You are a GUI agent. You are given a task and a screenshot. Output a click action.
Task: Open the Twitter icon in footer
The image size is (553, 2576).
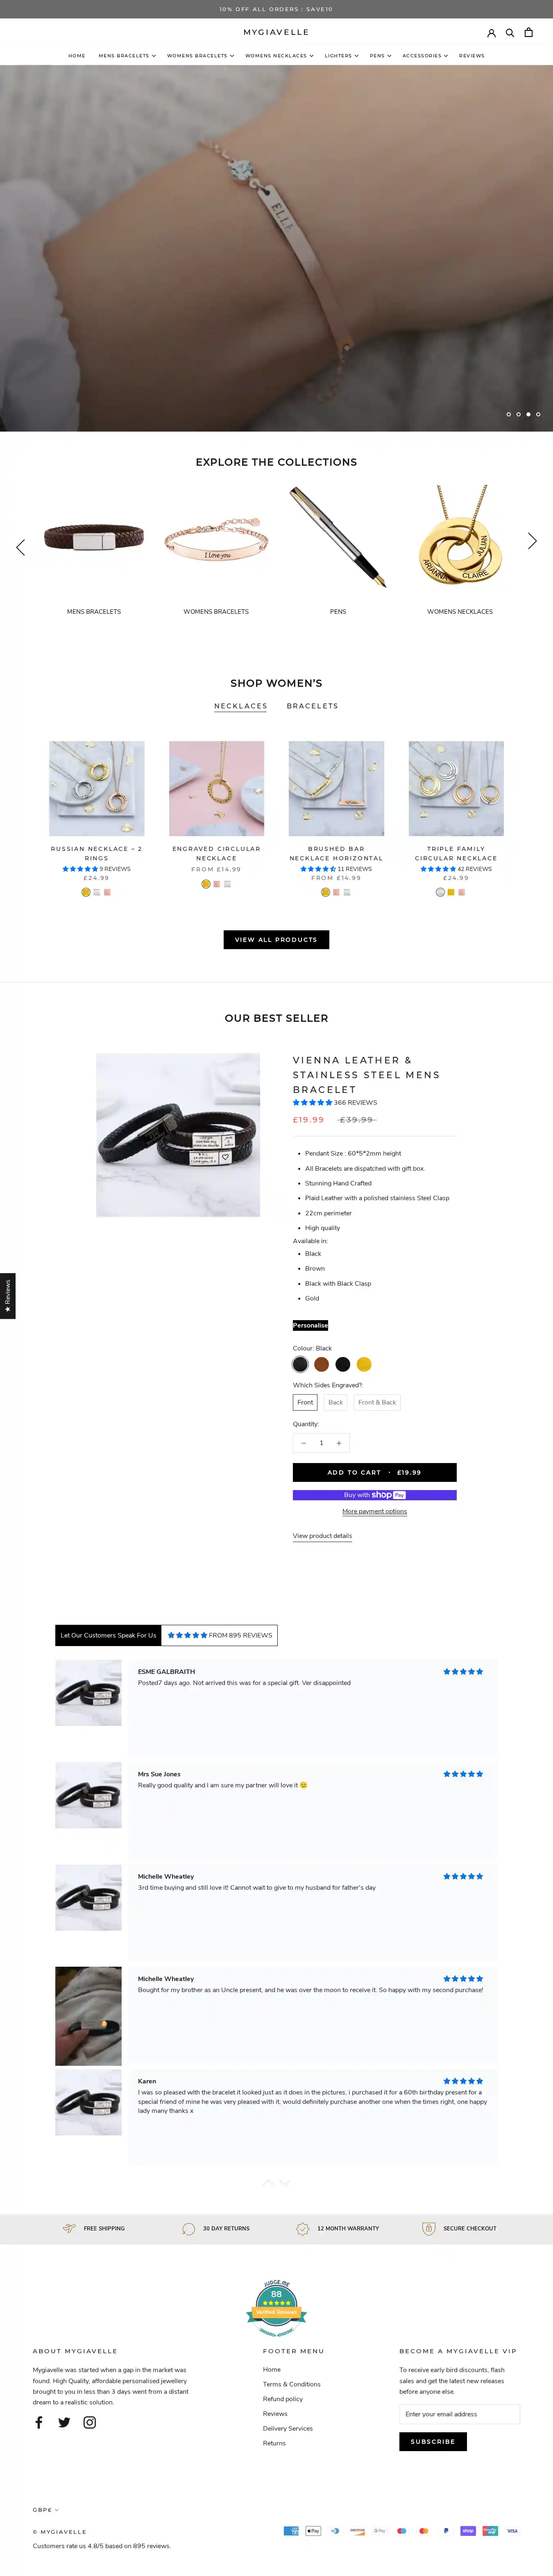click(x=64, y=2422)
